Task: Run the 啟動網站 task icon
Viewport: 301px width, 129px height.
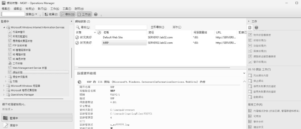Action: 250,97
